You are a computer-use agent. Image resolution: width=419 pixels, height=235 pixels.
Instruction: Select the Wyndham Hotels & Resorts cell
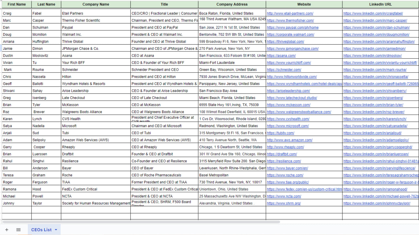click(x=96, y=84)
